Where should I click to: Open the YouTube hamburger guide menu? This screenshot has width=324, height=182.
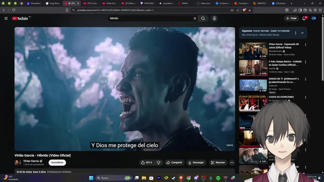[x=6, y=18]
